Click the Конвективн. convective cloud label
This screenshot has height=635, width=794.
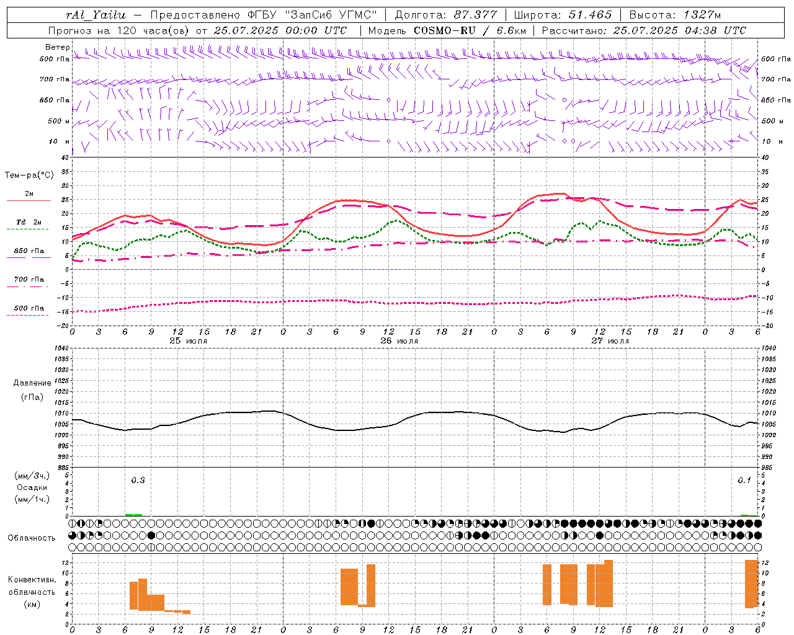32,580
